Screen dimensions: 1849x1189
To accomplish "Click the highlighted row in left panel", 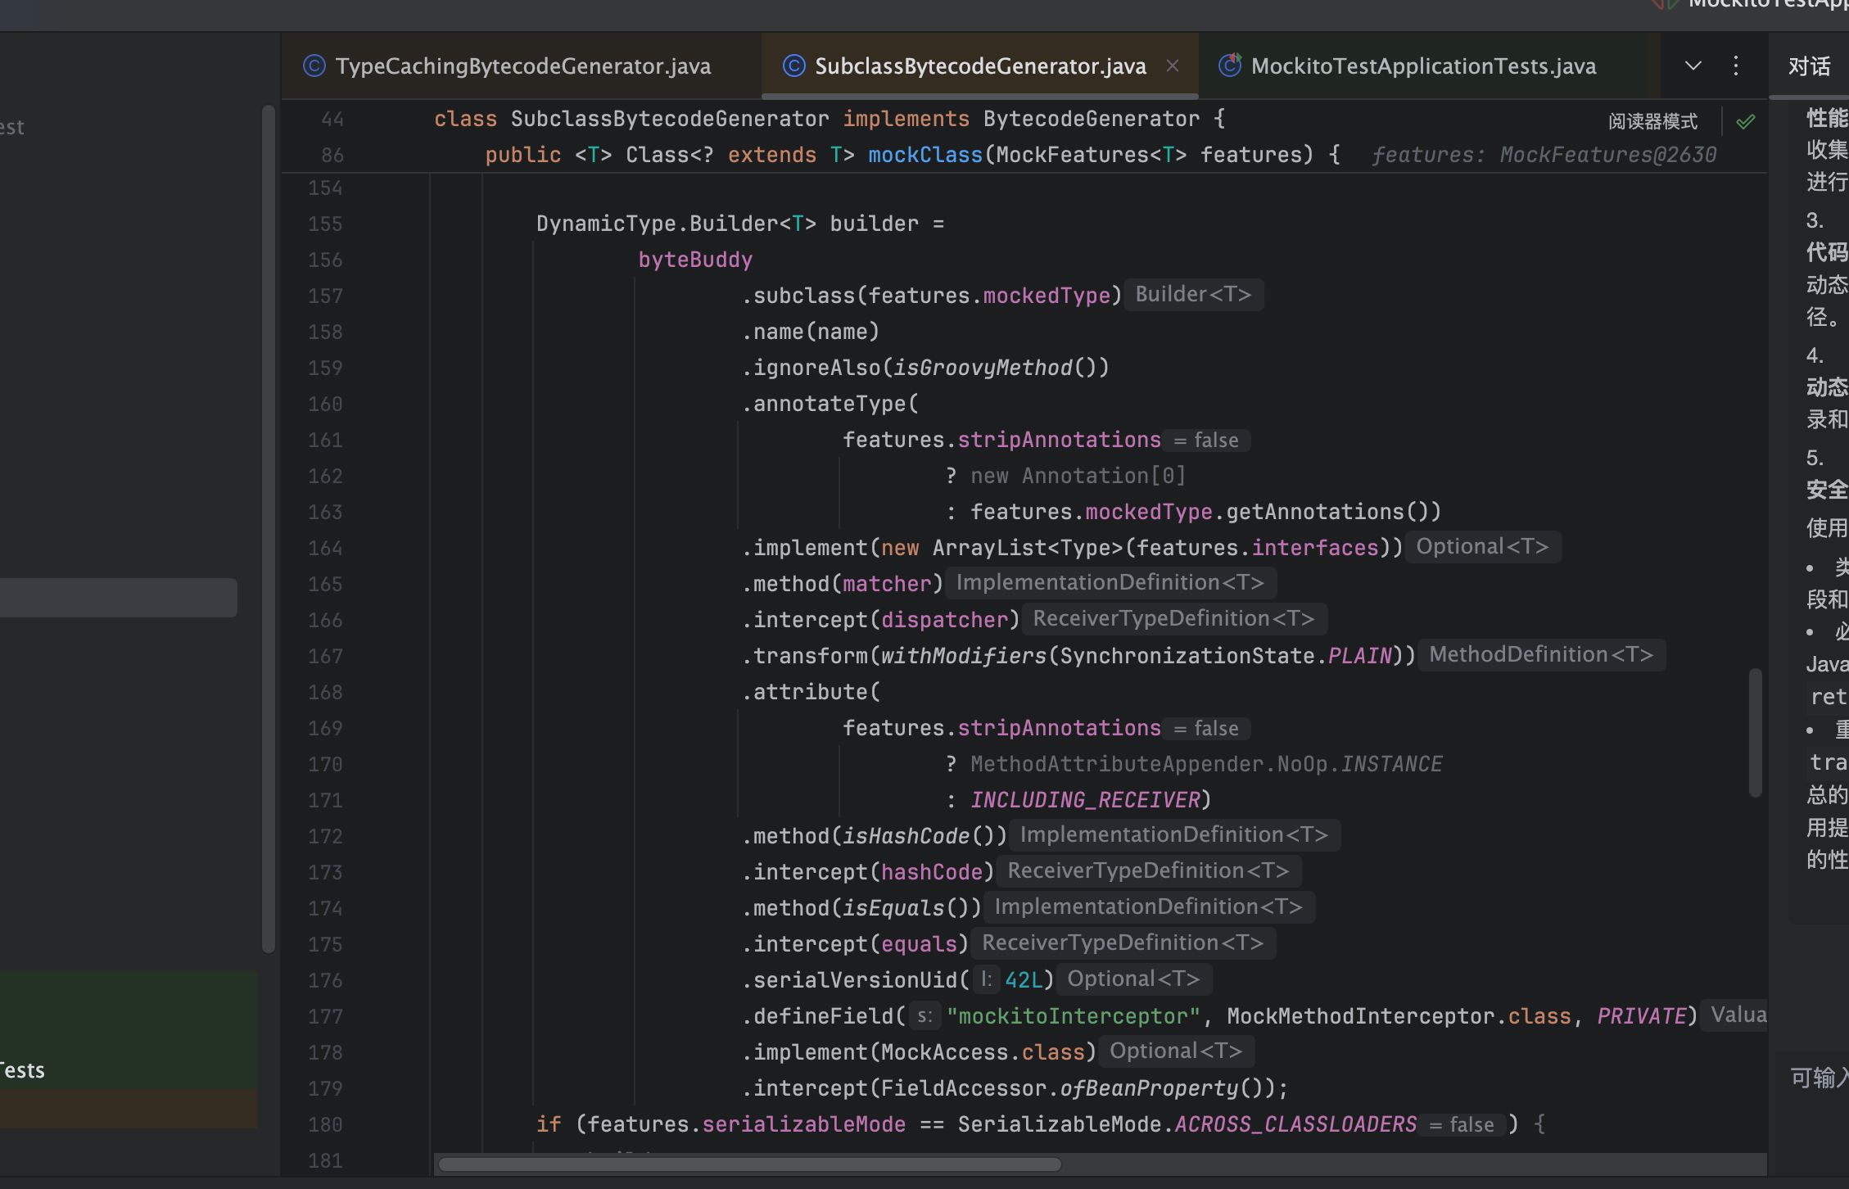I will tap(119, 598).
